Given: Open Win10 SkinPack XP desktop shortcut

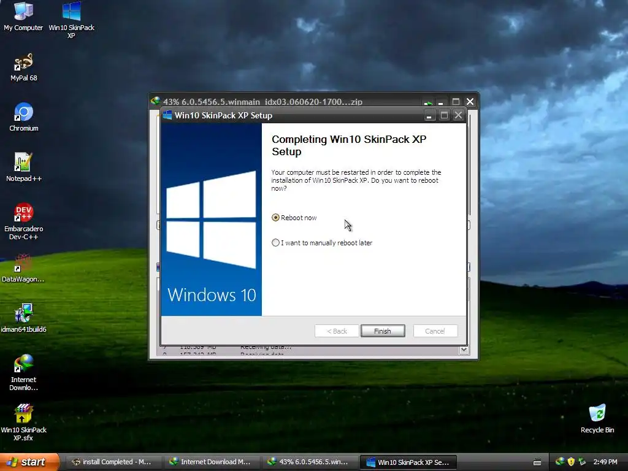Looking at the screenshot, I should (x=71, y=20).
